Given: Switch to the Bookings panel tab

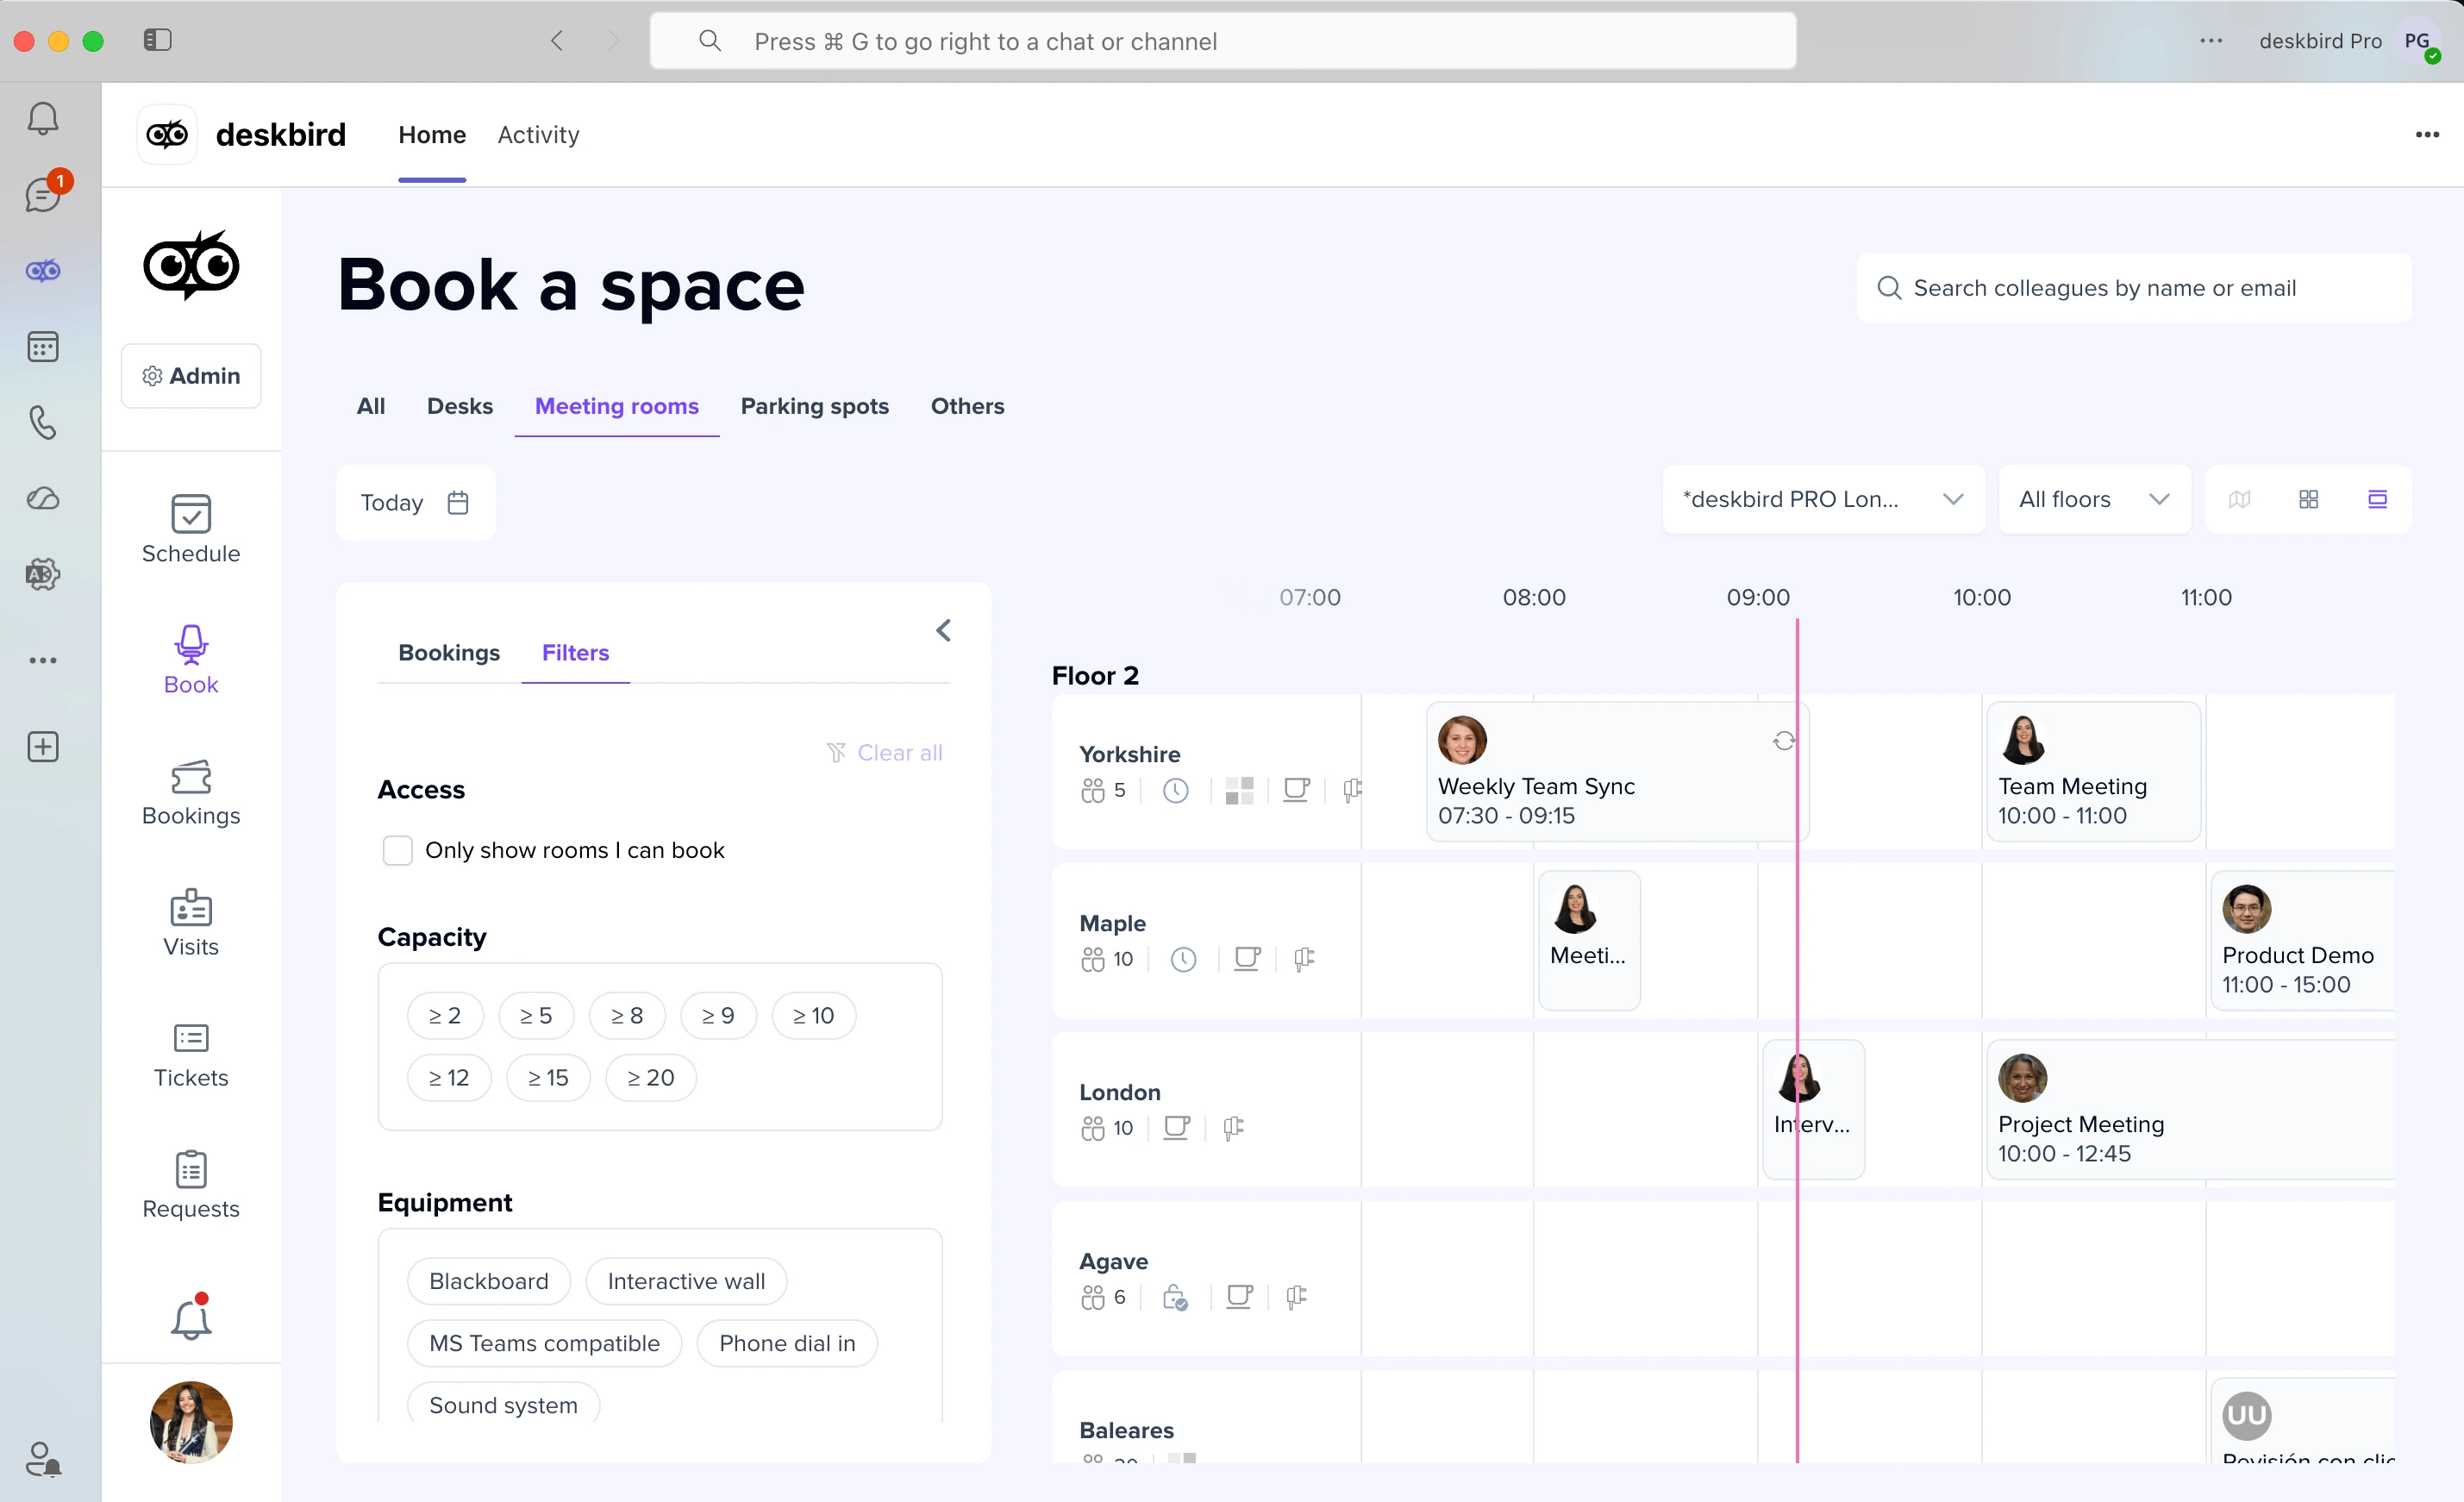Looking at the screenshot, I should tap(449, 652).
